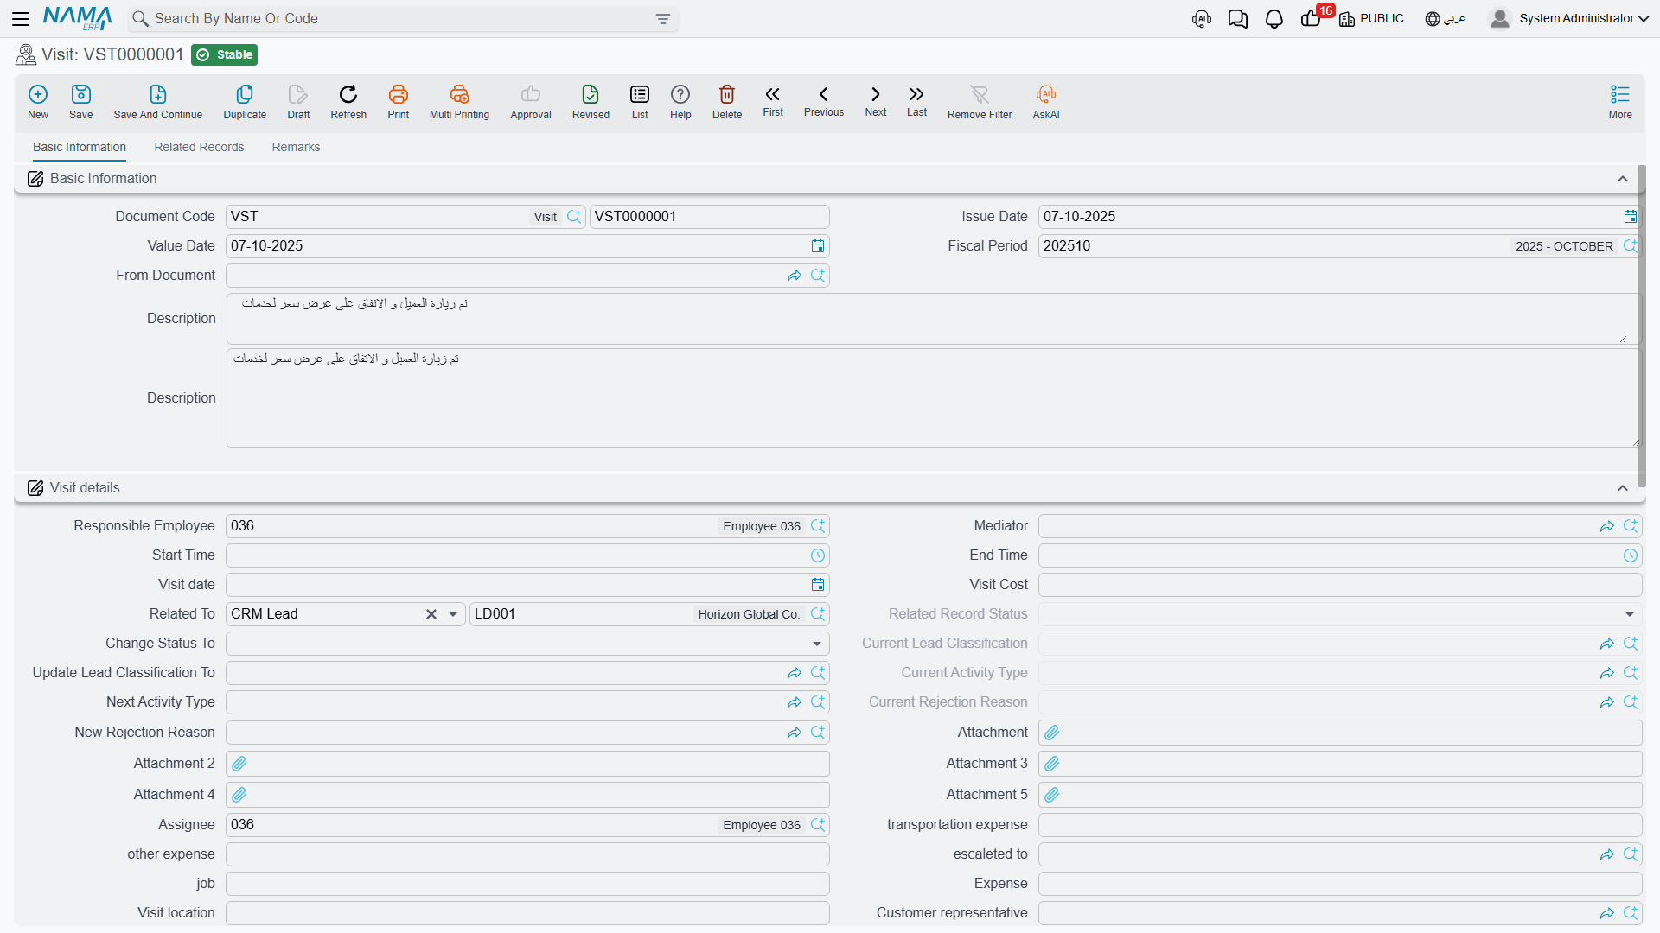The width and height of the screenshot is (1660, 933).
Task: Open Visit date calendar picker
Action: [818, 585]
